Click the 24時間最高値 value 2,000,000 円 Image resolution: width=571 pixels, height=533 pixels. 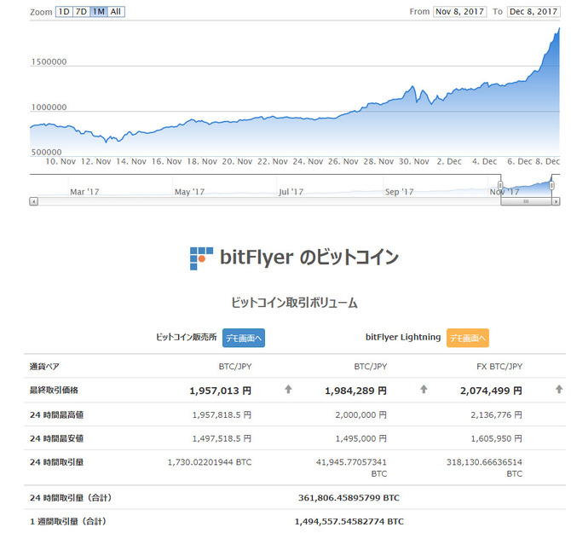360,414
